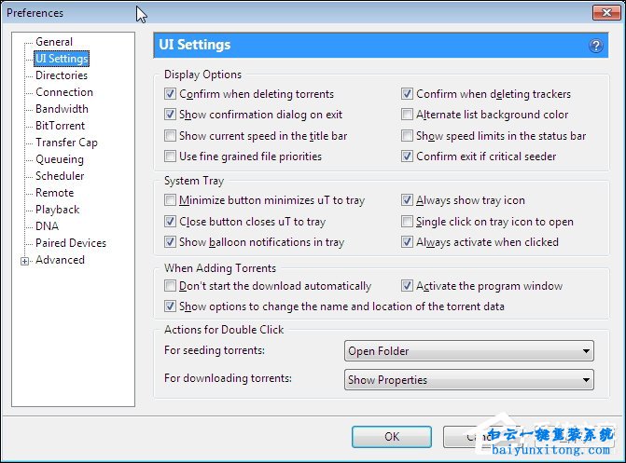This screenshot has width=626, height=463.
Task: Click the OK button
Action: click(x=391, y=436)
